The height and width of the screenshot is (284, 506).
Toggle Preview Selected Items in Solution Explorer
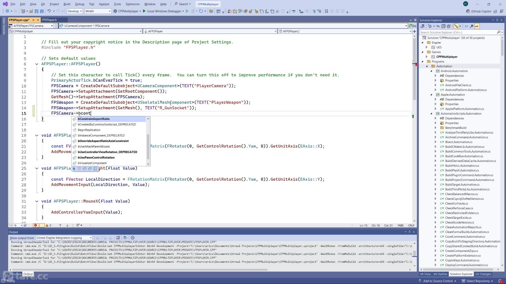click(x=477, y=26)
